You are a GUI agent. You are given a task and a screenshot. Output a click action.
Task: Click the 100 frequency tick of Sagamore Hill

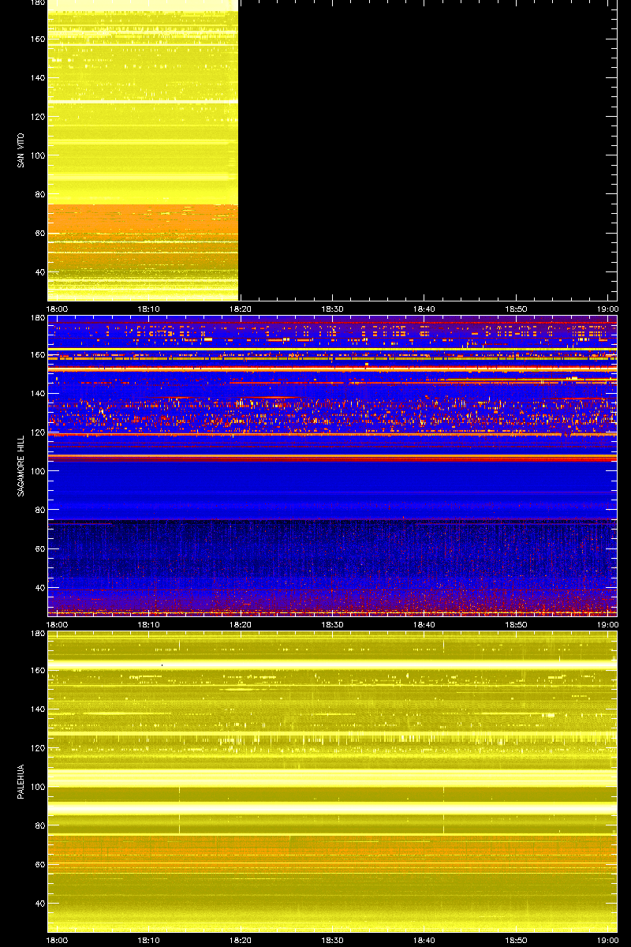pyautogui.click(x=38, y=471)
